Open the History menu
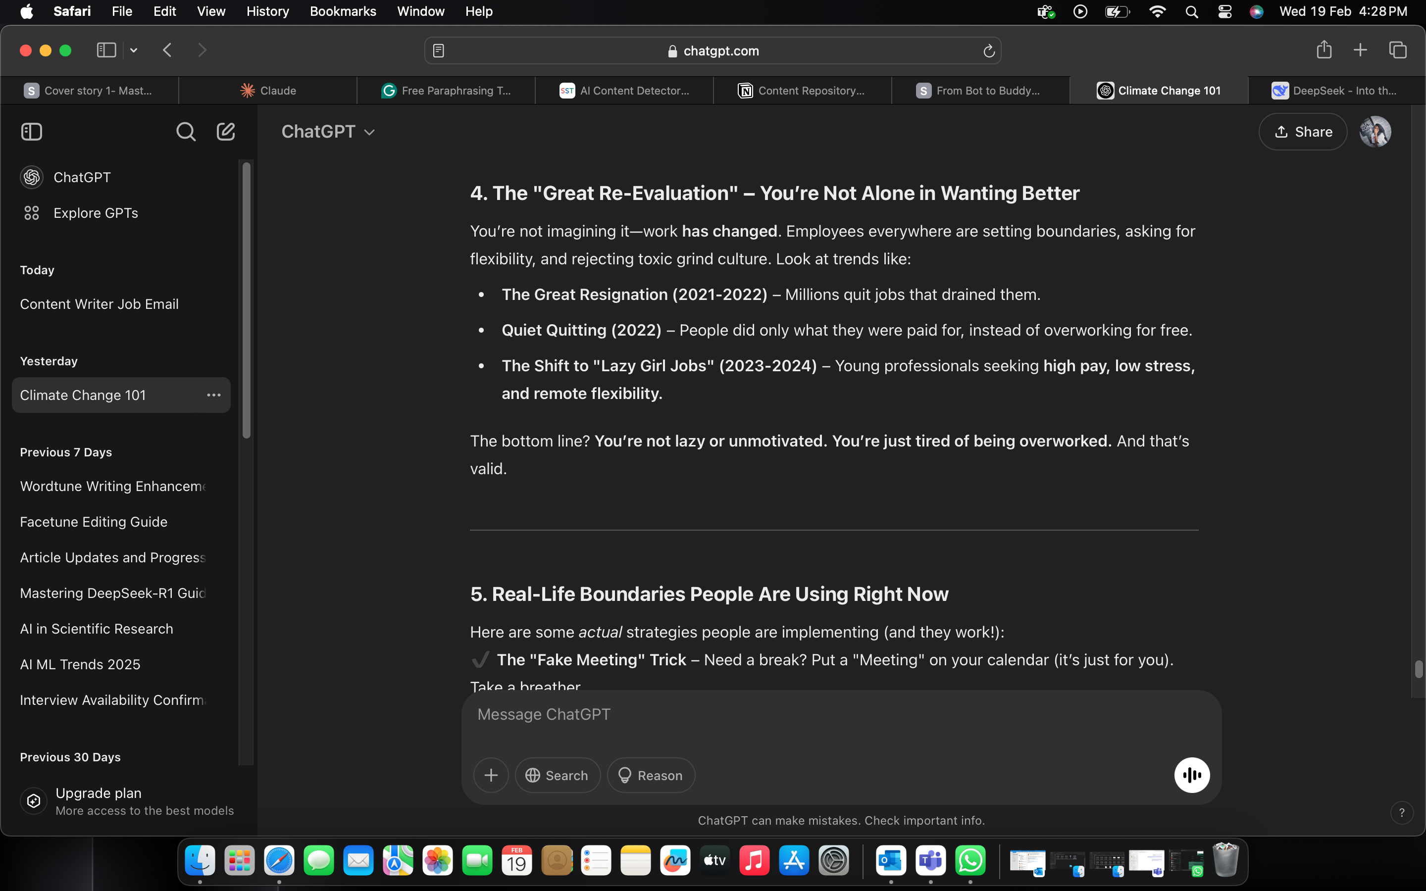1426x891 pixels. [x=267, y=12]
